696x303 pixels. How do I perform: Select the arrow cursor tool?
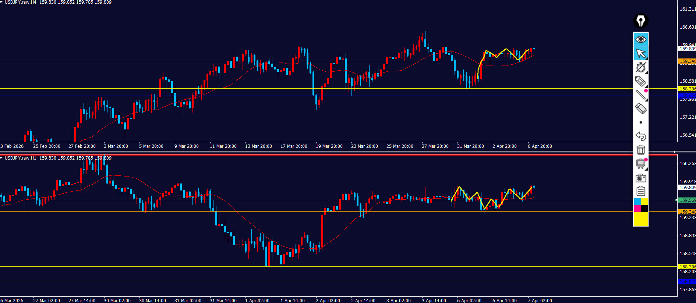tap(640, 54)
